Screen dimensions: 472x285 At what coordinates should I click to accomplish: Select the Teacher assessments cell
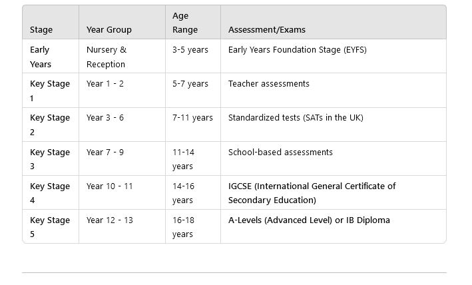(334, 91)
